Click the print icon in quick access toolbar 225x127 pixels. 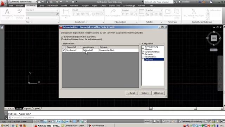click(73, 2)
